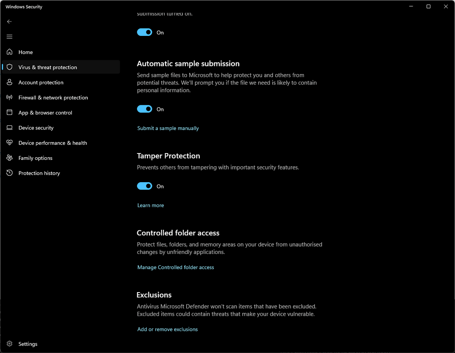This screenshot has height=353, width=455.
Task: Click the Account protection person icon
Action: (x=10, y=82)
